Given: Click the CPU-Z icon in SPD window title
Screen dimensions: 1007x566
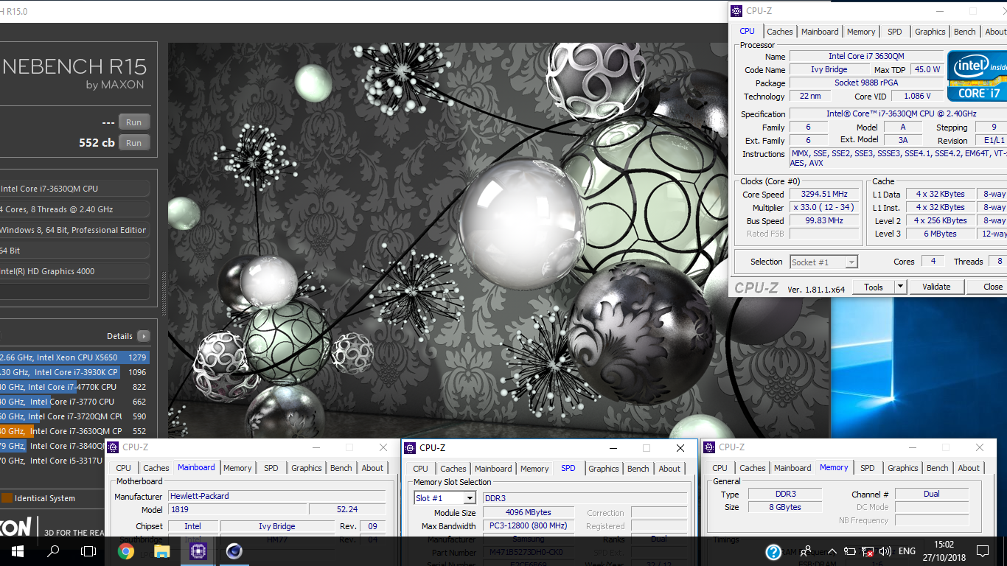Looking at the screenshot, I should pos(410,447).
